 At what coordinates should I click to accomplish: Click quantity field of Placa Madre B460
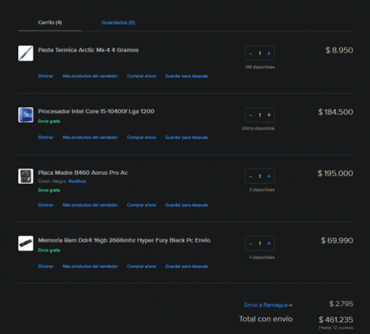[x=260, y=177]
